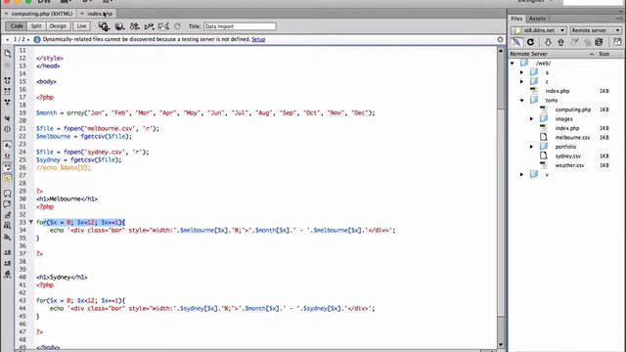Viewport: 626px width, 352px height.
Task: Switch to computing.php (XHTML) document tab
Action: pyautogui.click(x=42, y=14)
